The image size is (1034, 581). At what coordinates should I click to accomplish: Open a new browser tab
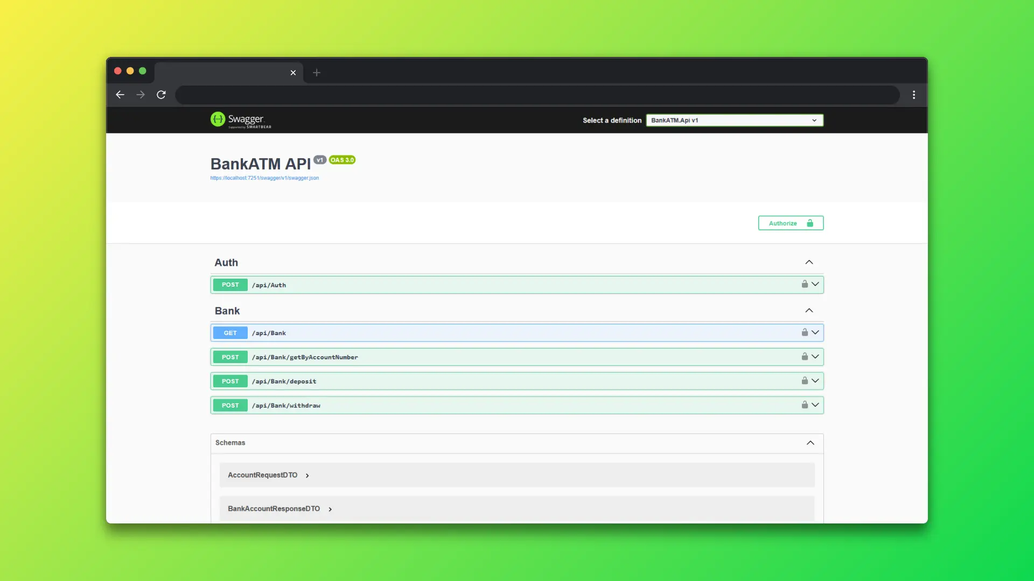(x=317, y=73)
